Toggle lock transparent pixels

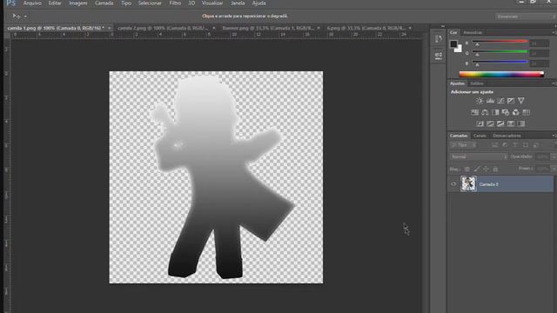(x=467, y=169)
